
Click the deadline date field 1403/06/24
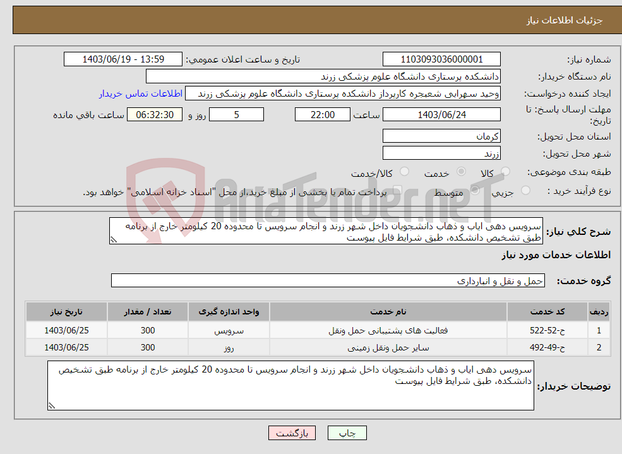click(441, 114)
